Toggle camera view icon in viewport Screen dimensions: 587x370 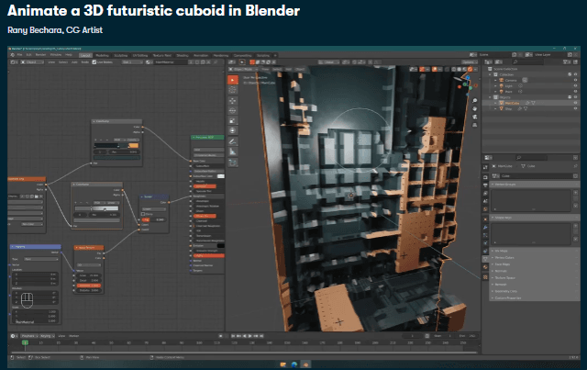pos(474,117)
